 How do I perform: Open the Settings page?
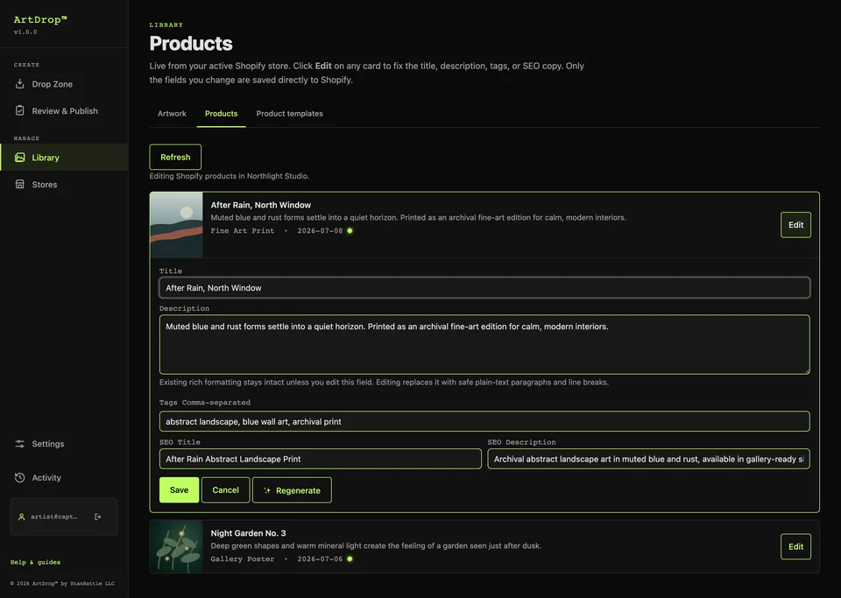[x=64, y=444]
